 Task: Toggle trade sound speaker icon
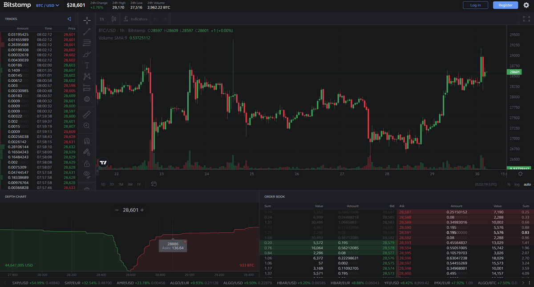69,19
